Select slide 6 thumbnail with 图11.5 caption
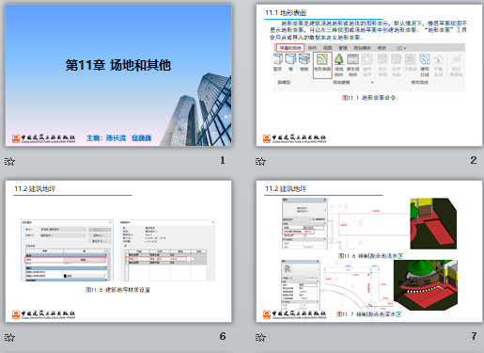The width and height of the screenshot is (484, 353). [118, 251]
